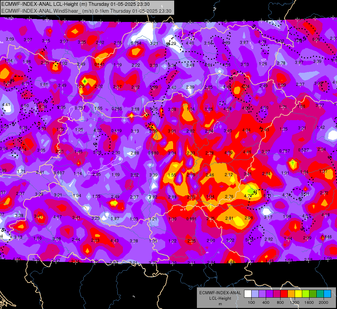Select the yellow legend swatch
Image resolution: width=337 pixels, height=309 pixels.
click(298, 294)
